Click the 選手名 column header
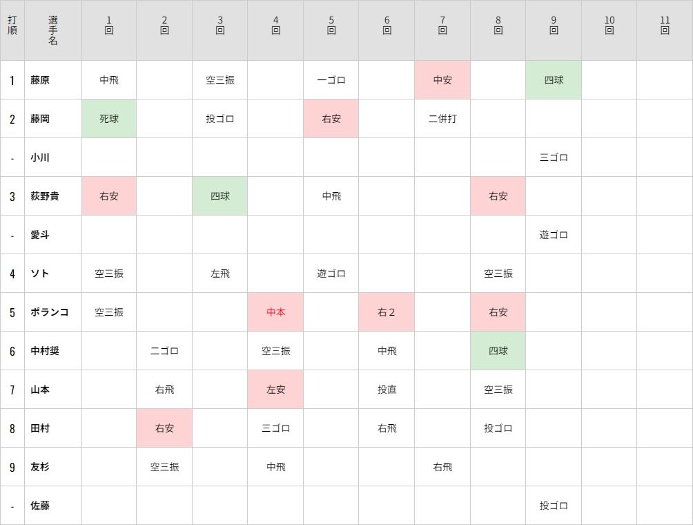Screen dimensions: 693x525 [x=53, y=30]
